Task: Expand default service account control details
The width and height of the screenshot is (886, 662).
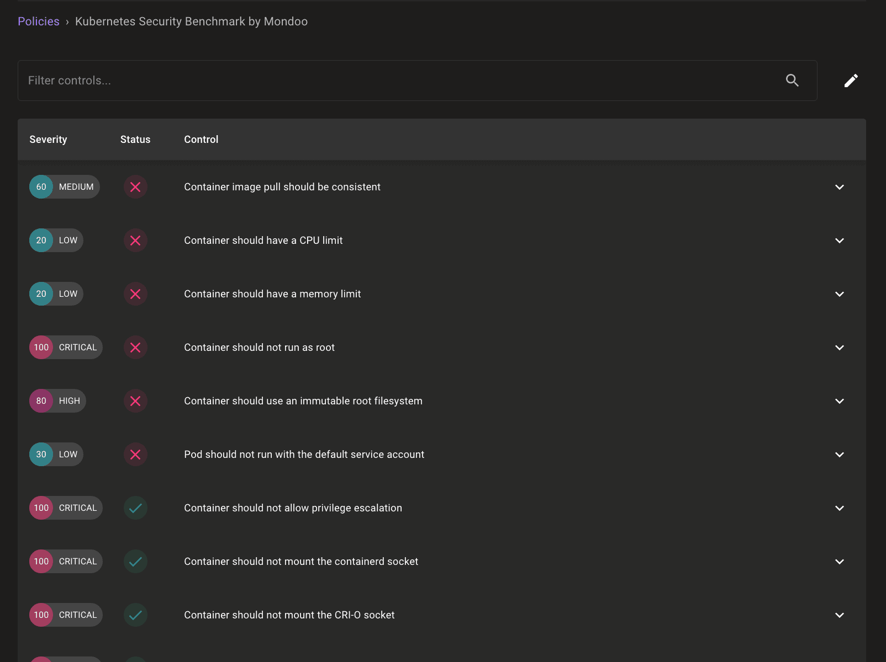Action: pyautogui.click(x=839, y=455)
